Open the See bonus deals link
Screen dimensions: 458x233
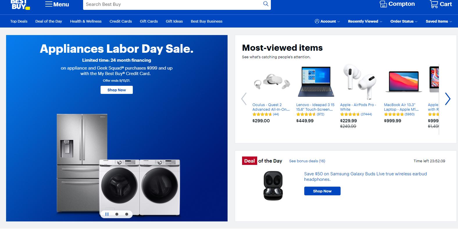coord(307,161)
